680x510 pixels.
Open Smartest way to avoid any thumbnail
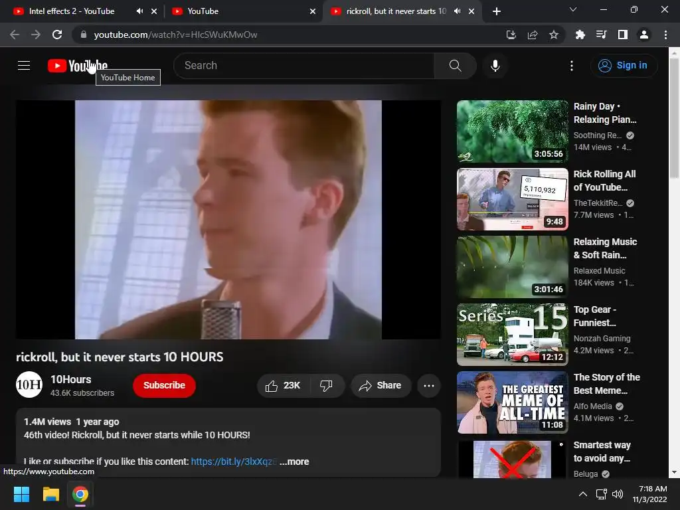coord(513,459)
